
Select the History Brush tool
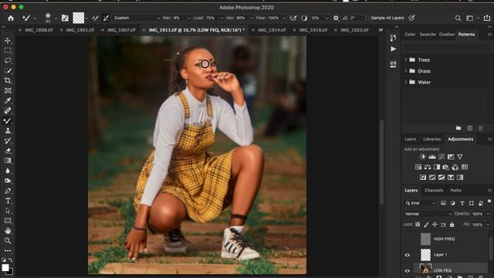pyautogui.click(x=8, y=141)
